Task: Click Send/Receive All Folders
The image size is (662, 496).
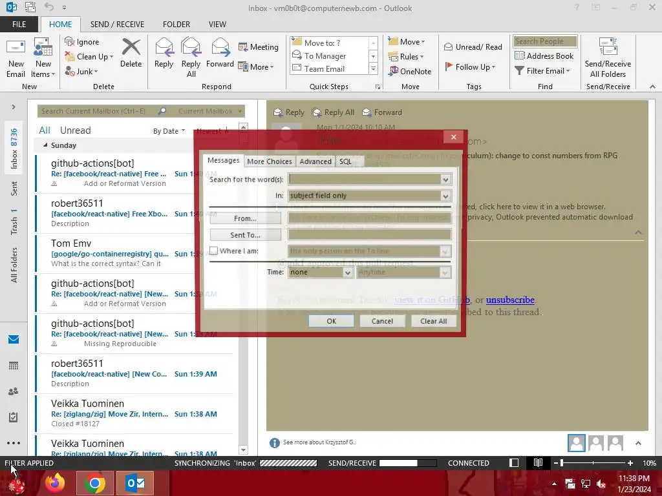Action: (x=608, y=58)
